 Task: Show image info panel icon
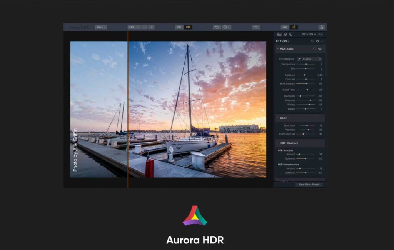pyautogui.click(x=291, y=34)
